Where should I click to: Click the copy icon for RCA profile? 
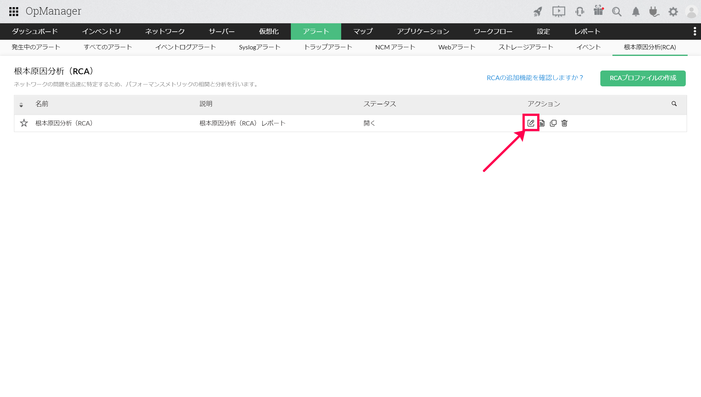coord(553,123)
